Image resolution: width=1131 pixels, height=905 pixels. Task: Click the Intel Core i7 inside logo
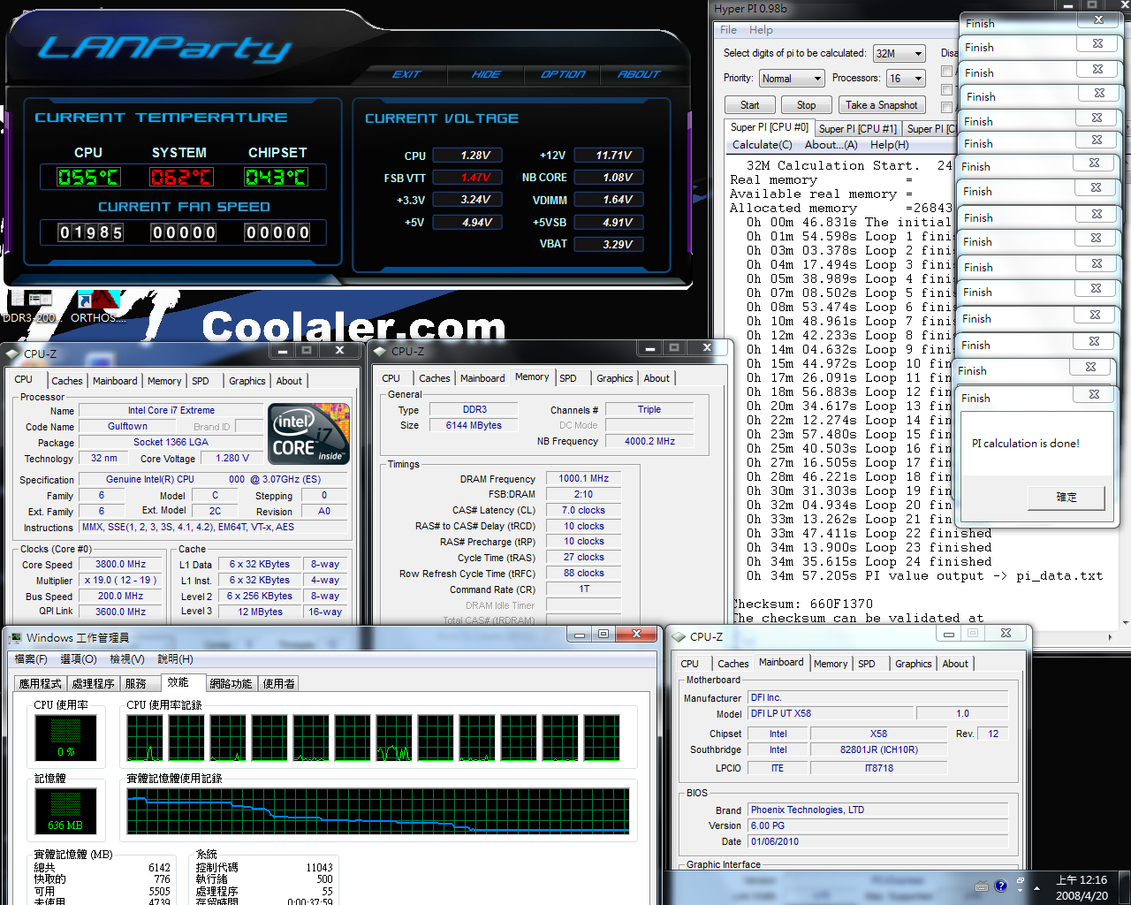pos(309,434)
